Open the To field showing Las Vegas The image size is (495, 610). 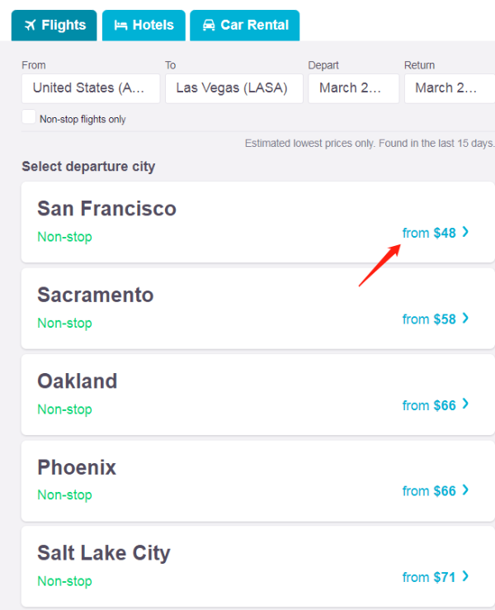(234, 88)
